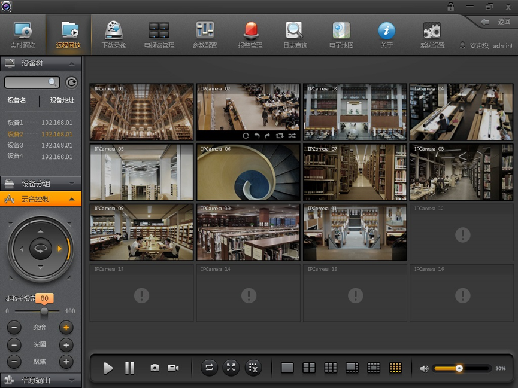The width and height of the screenshot is (518, 388).
Task: Expand the 信息输出 panel
Action: [41, 380]
